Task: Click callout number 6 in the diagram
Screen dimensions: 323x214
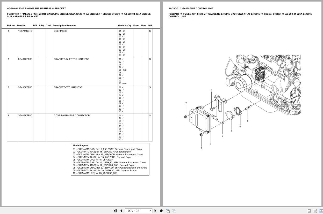Action: (x=211, y=90)
